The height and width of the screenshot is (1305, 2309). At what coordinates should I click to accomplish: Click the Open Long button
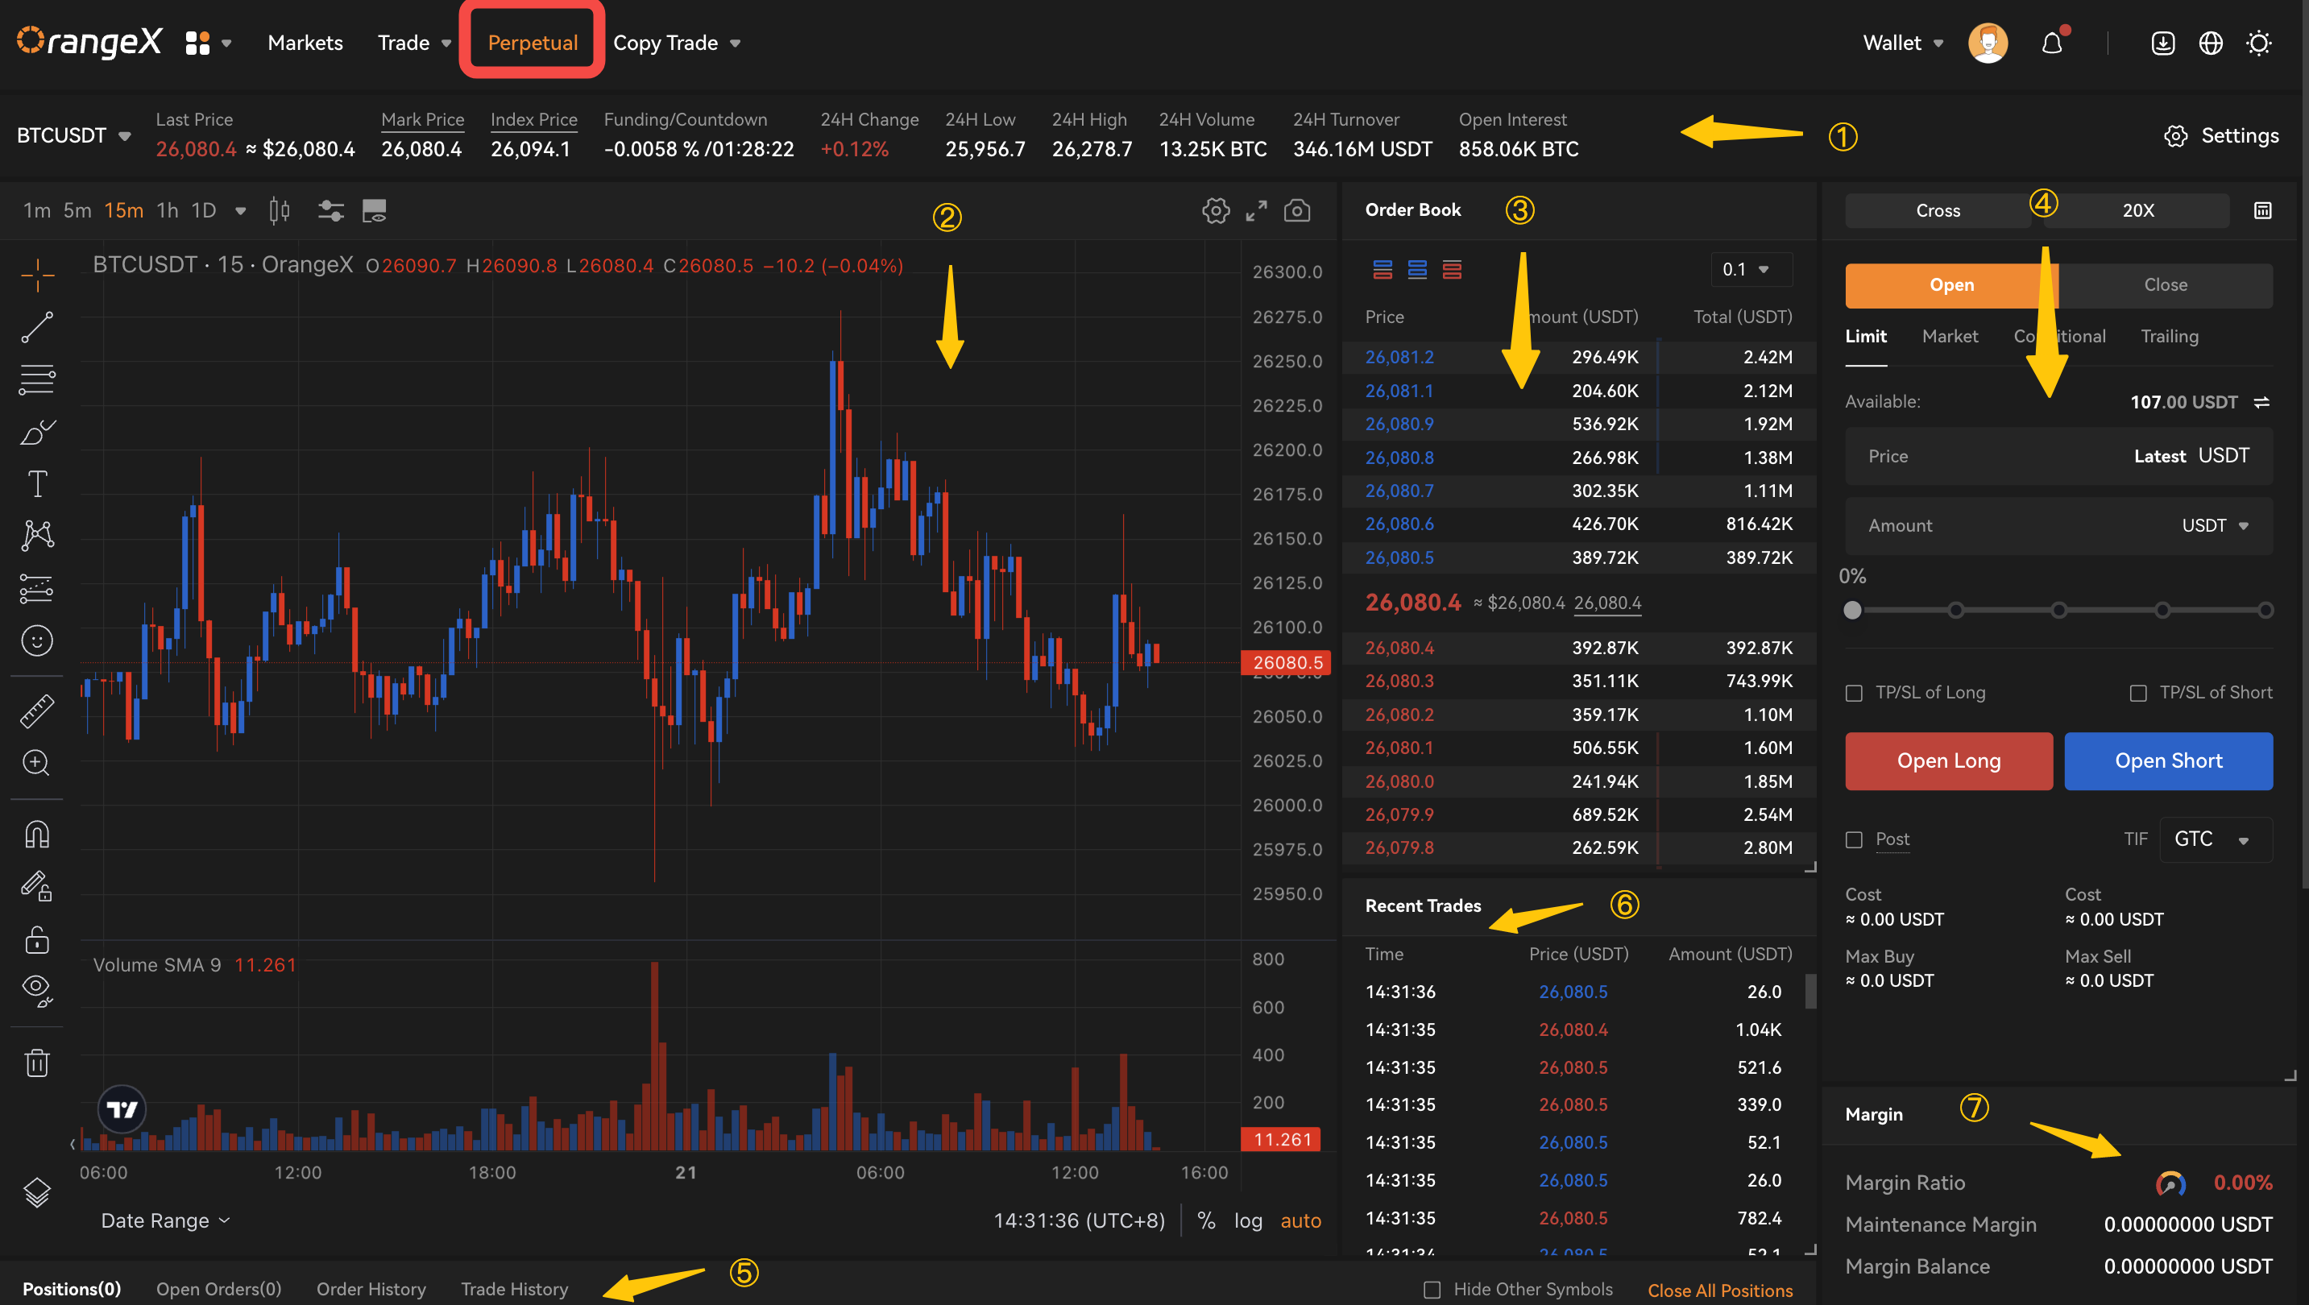click(1949, 760)
